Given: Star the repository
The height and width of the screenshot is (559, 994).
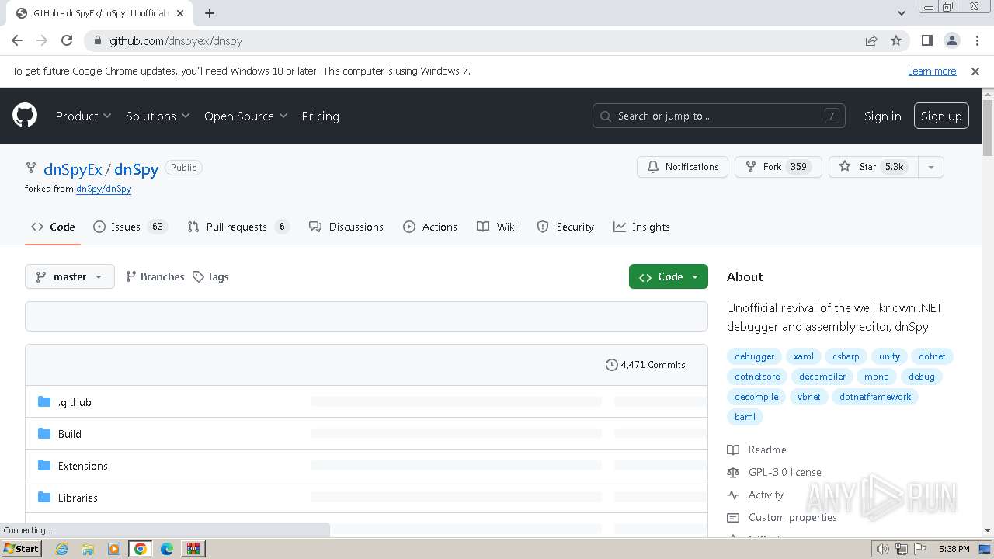Looking at the screenshot, I should coord(873,167).
